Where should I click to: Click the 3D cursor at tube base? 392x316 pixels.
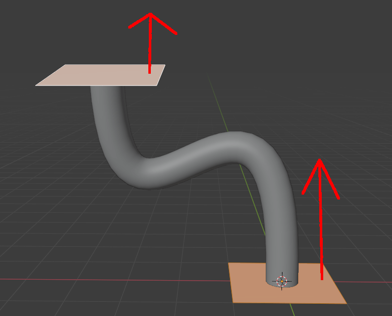[282, 281]
